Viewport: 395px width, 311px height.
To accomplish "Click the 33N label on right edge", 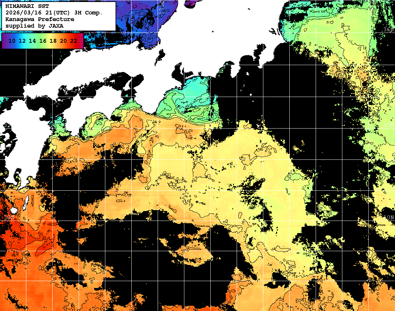I will pos(388,125).
